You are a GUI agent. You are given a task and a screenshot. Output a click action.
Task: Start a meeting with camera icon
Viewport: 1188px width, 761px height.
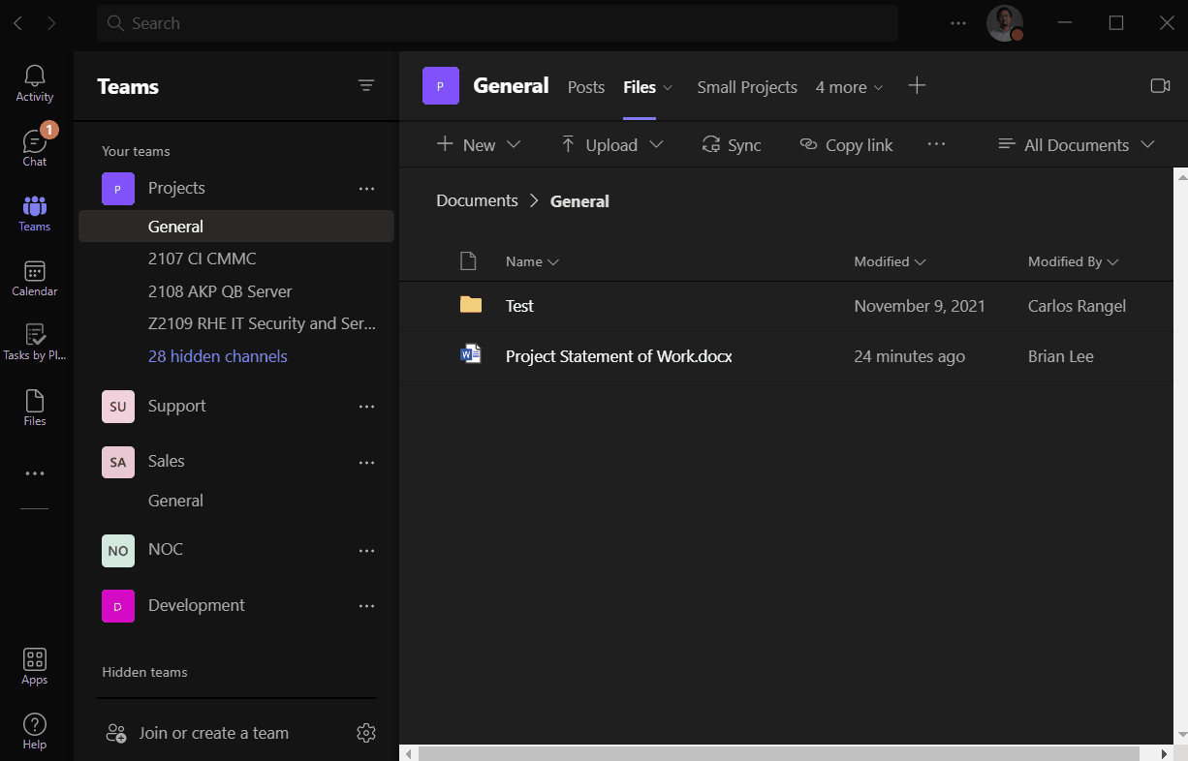tap(1160, 86)
